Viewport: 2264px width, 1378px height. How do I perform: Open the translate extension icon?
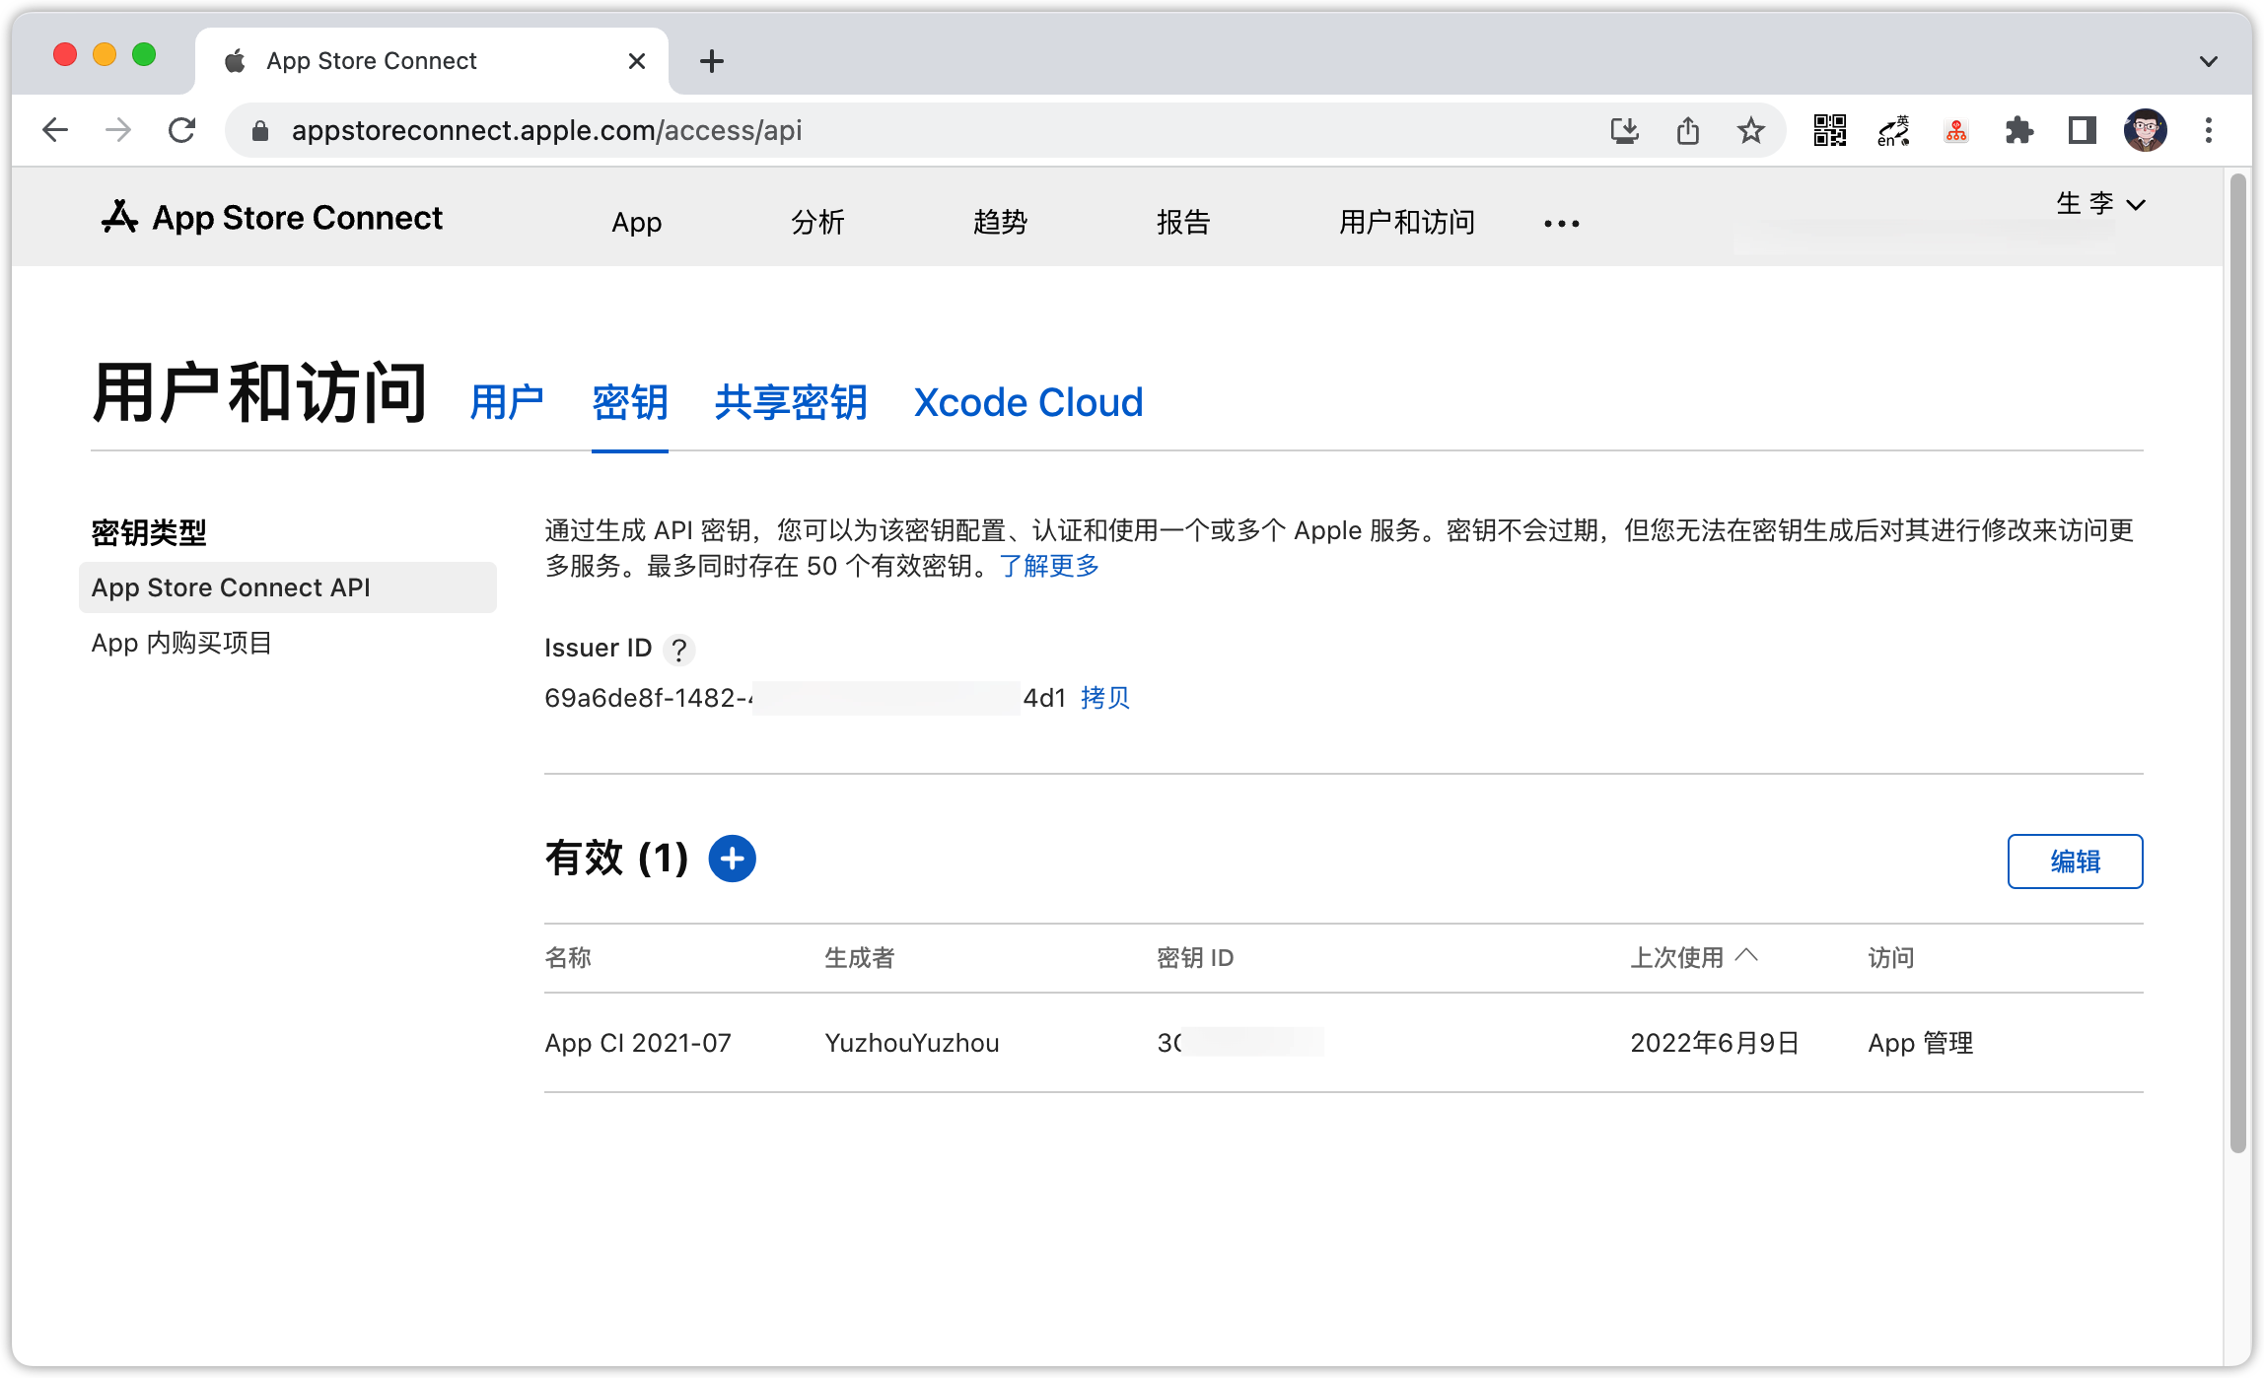[x=1893, y=130]
